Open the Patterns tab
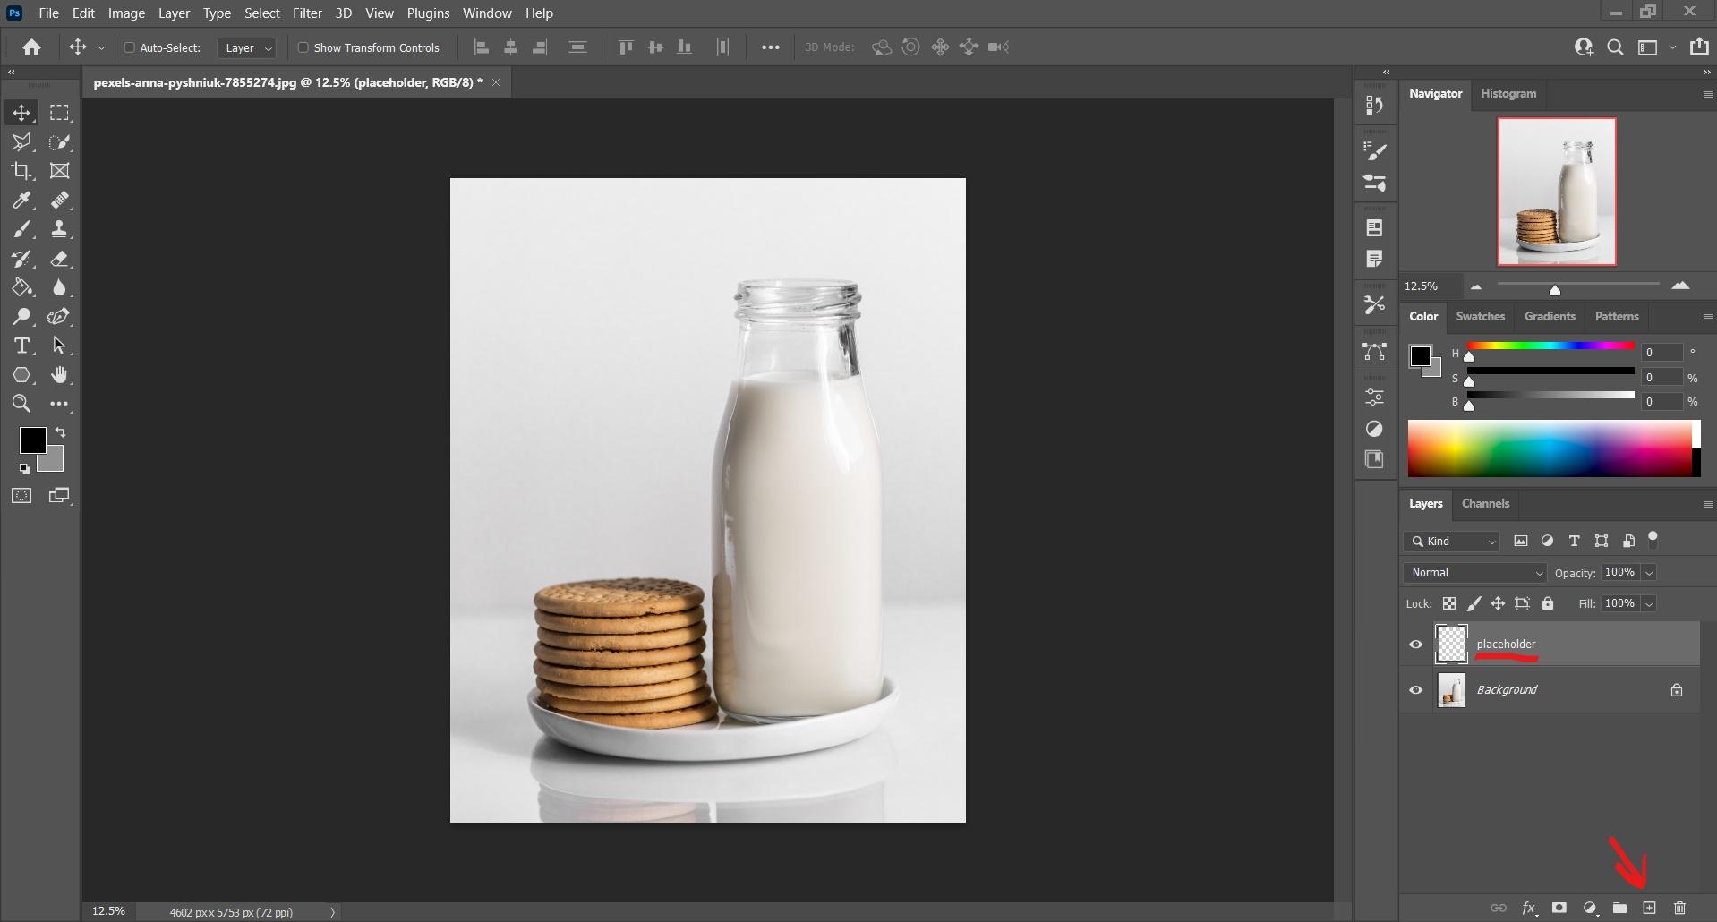Screen dimensions: 1717x922 (x=1617, y=316)
